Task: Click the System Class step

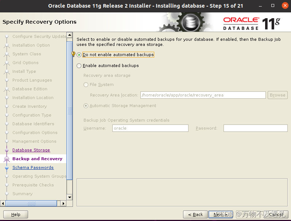Action: [x=27, y=54]
